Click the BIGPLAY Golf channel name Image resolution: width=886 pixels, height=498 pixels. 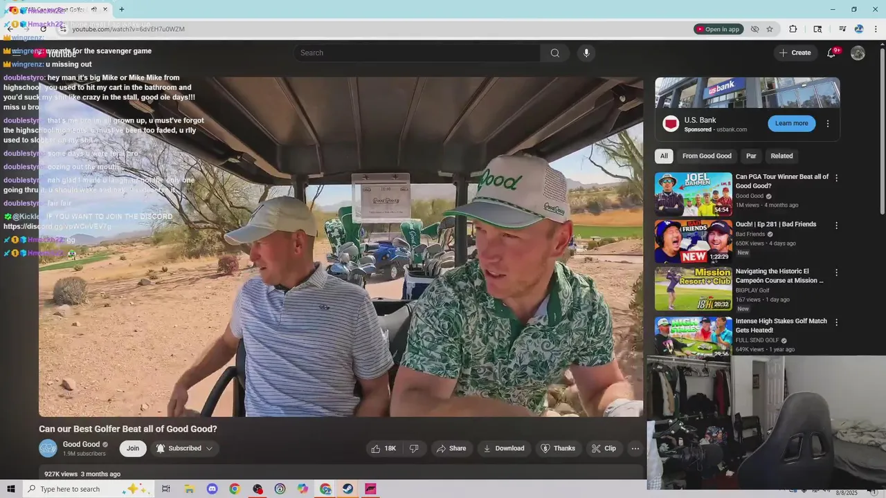(x=752, y=290)
